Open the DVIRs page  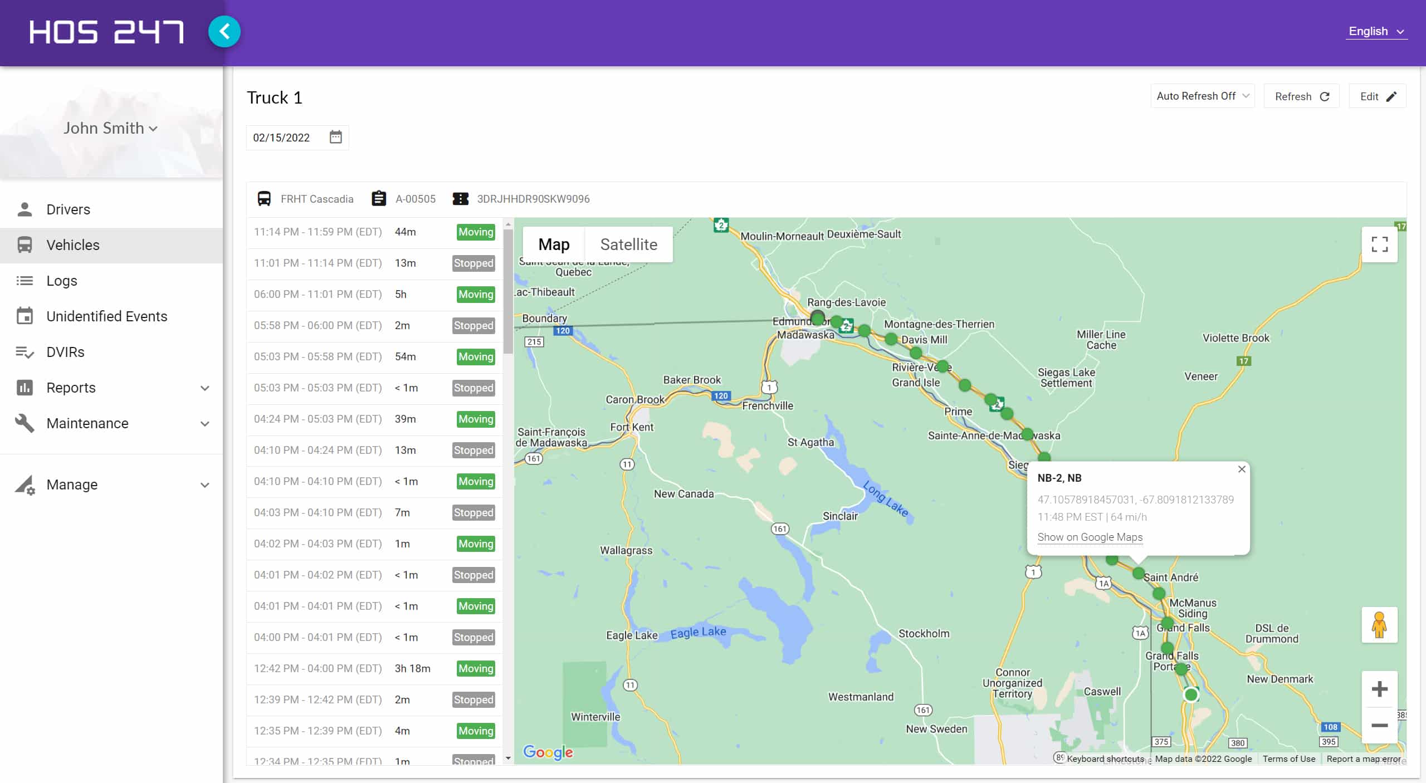(111, 352)
